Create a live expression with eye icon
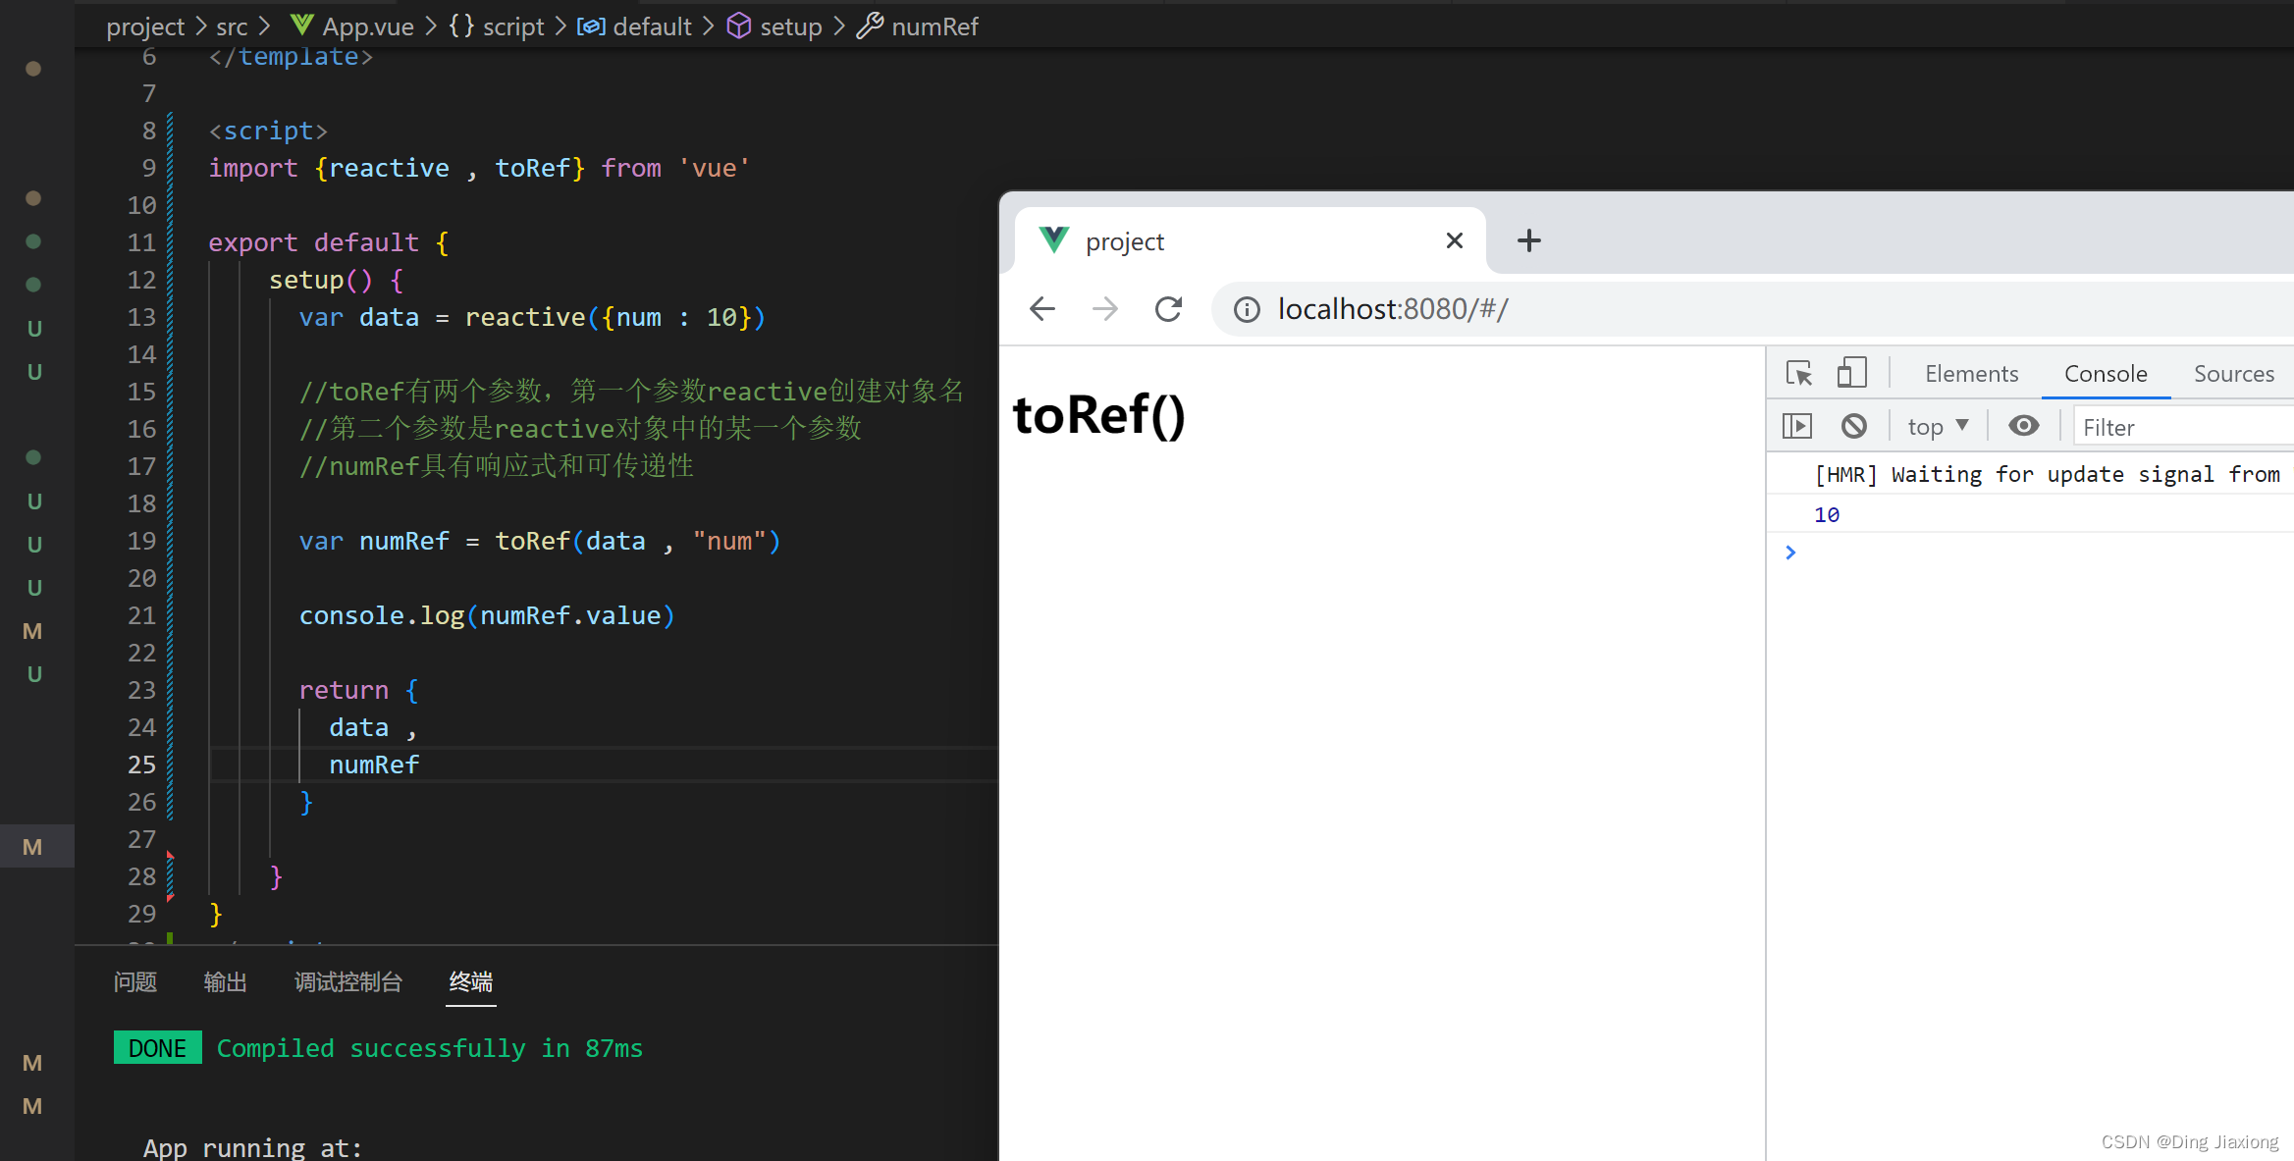 click(x=2023, y=426)
